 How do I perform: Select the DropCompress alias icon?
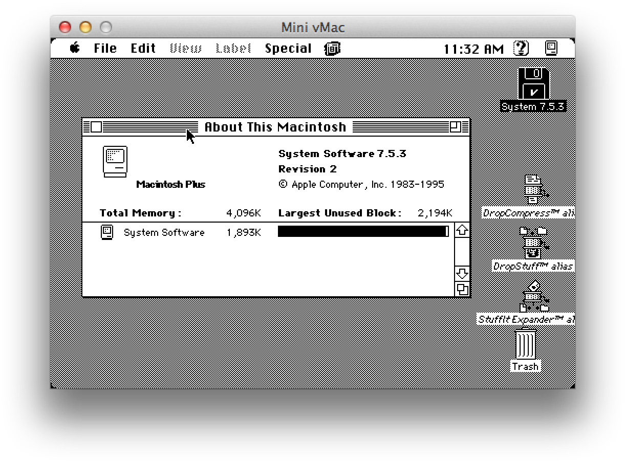pyautogui.click(x=535, y=189)
